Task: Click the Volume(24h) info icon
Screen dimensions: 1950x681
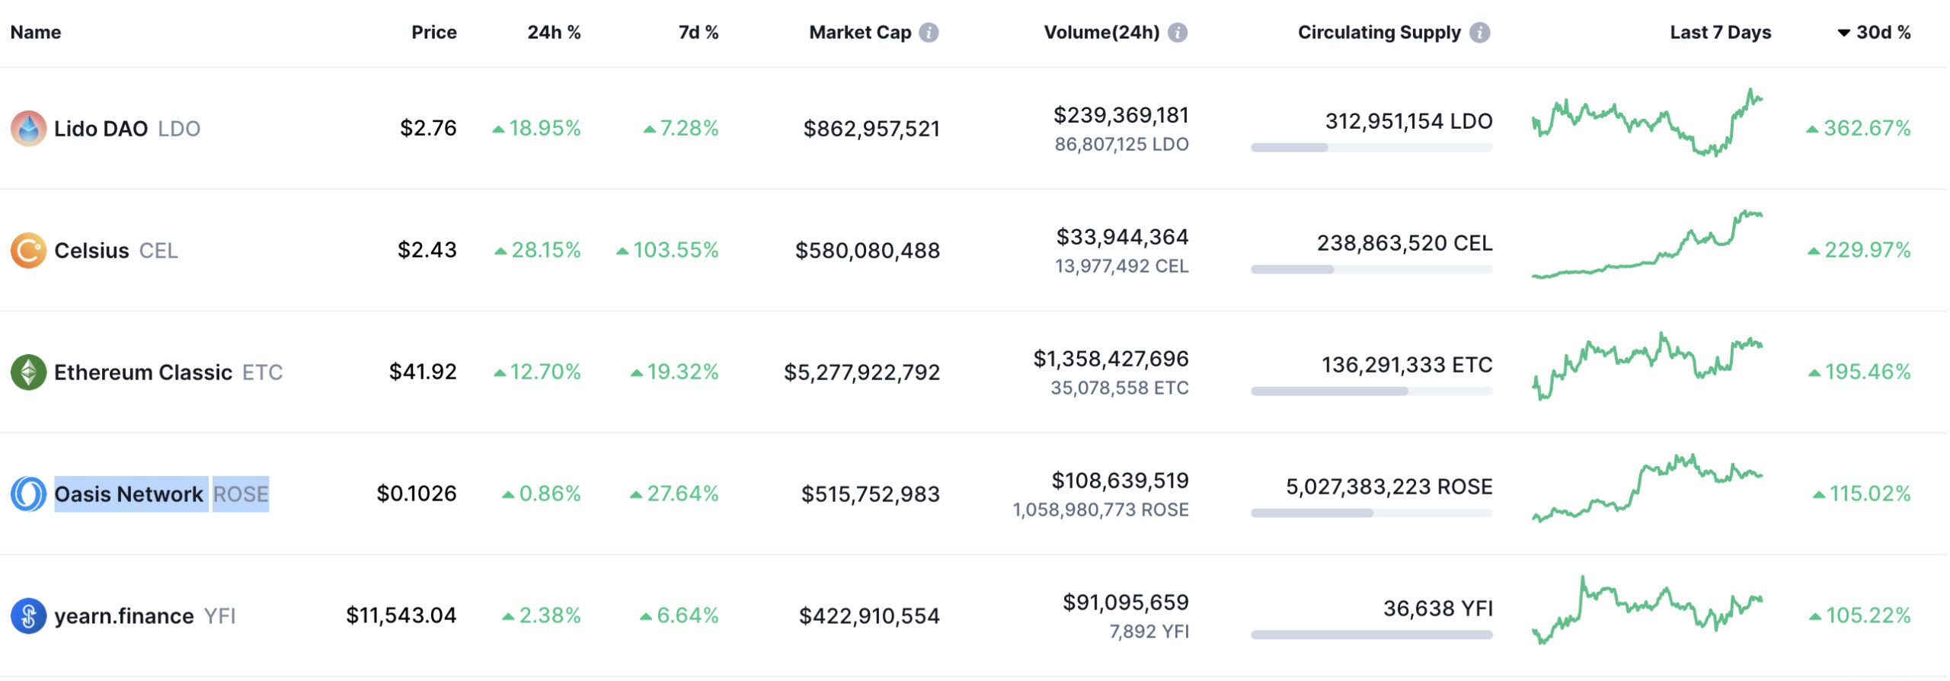Action: pyautogui.click(x=1178, y=33)
